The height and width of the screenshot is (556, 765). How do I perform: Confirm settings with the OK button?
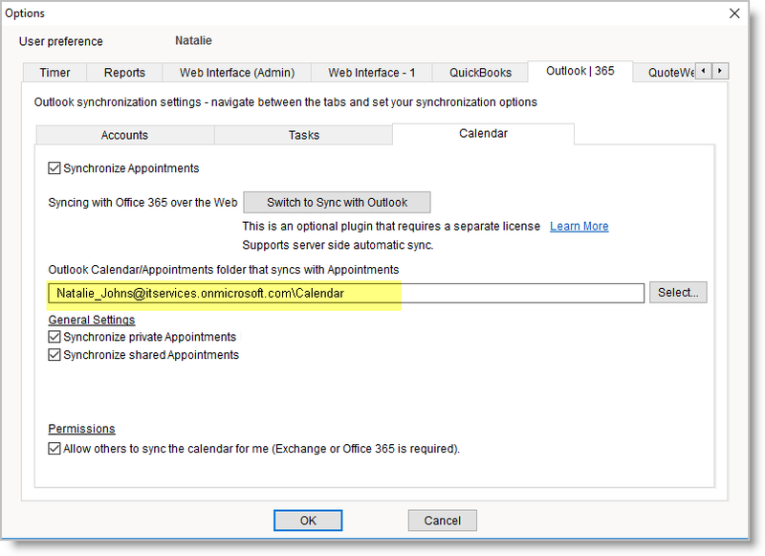coord(308,520)
